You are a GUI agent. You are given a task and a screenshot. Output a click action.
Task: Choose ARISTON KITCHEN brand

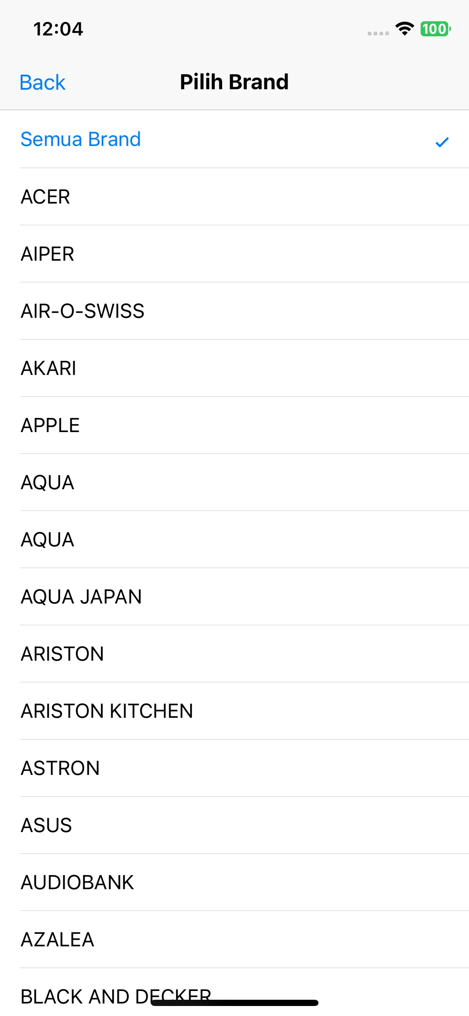click(x=234, y=711)
